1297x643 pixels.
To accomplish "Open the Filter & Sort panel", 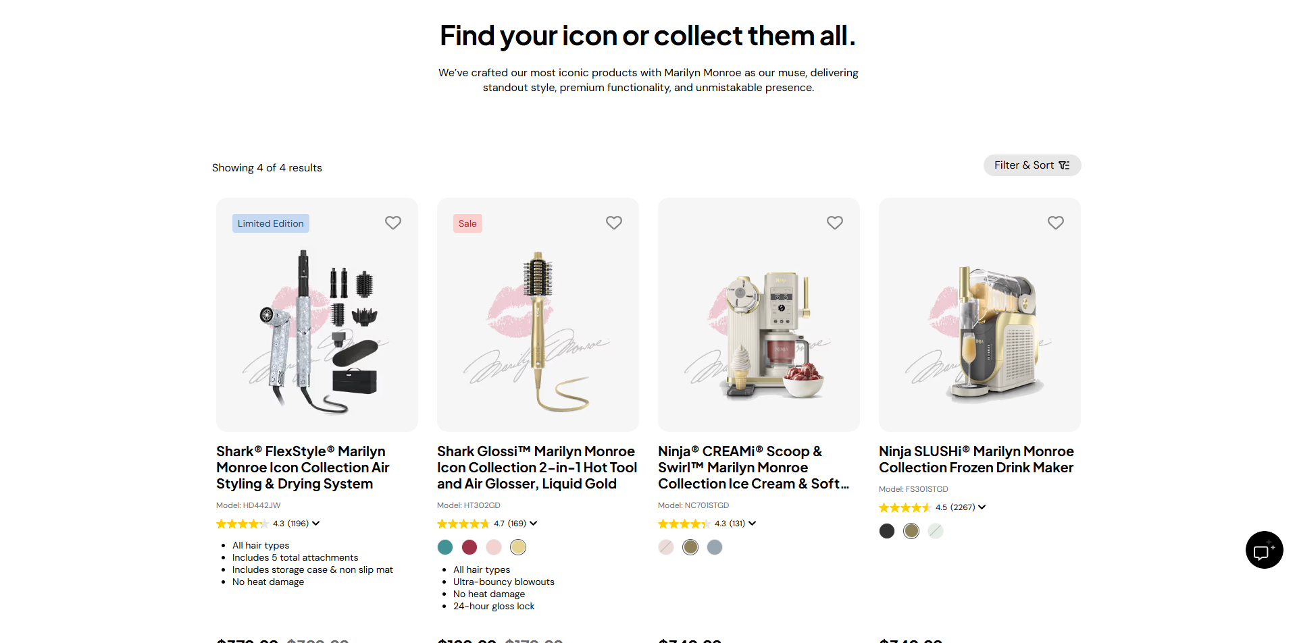I will (1032, 165).
